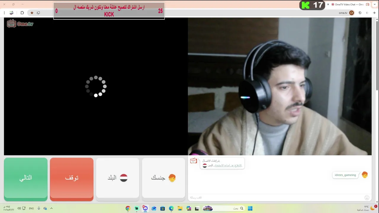Click the OmeTV avatar in chat message
The image size is (379, 213).
(x=194, y=161)
